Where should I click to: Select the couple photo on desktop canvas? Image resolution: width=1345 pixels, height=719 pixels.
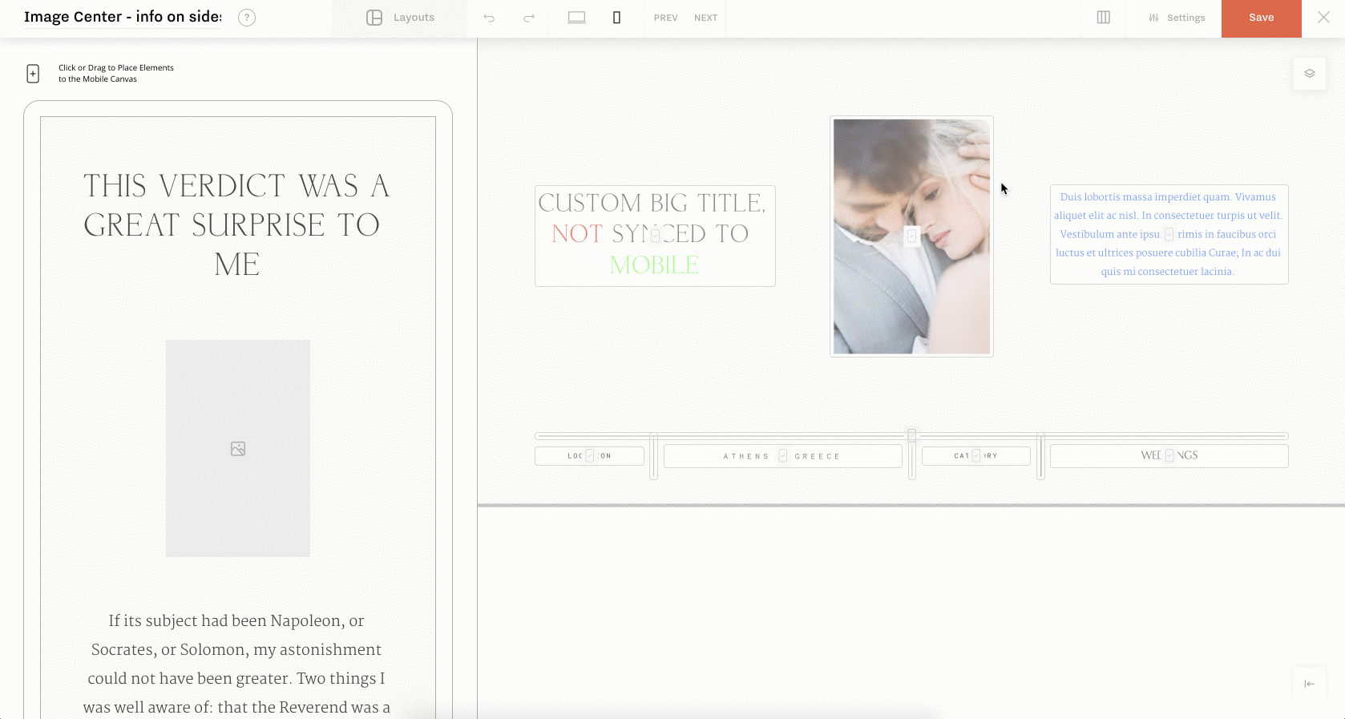(x=911, y=236)
